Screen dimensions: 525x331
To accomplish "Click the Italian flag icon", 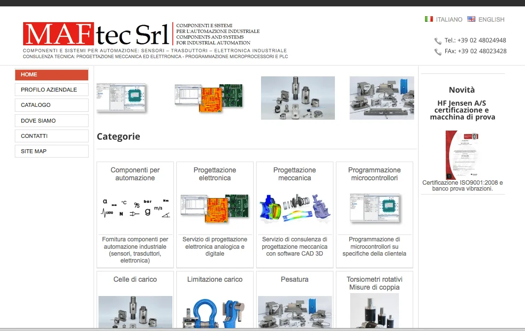I will click(x=429, y=19).
